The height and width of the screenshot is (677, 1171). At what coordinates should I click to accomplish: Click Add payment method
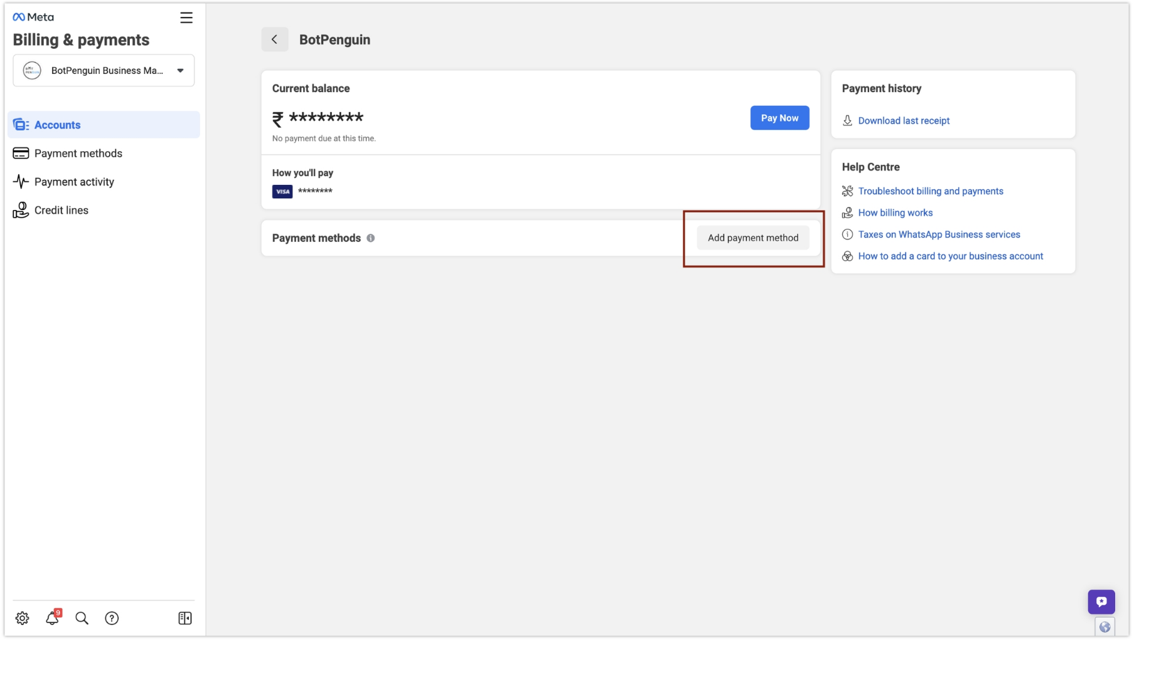click(x=752, y=238)
